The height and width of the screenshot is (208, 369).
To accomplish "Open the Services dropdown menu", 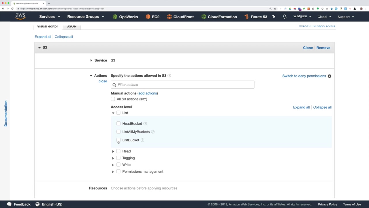I will click(x=50, y=17).
